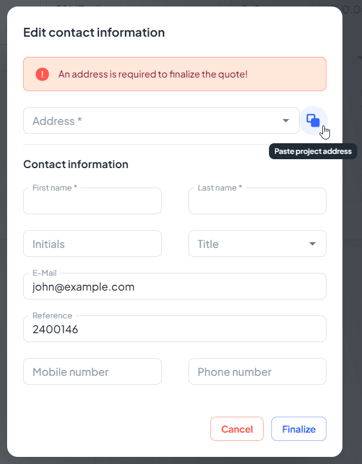362x464 pixels.
Task: Click the Contact information section heading
Action: (76, 164)
